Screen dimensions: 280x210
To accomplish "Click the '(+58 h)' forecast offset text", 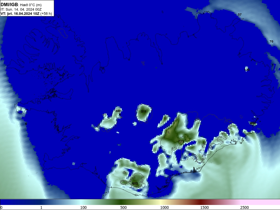I will 46,14.
